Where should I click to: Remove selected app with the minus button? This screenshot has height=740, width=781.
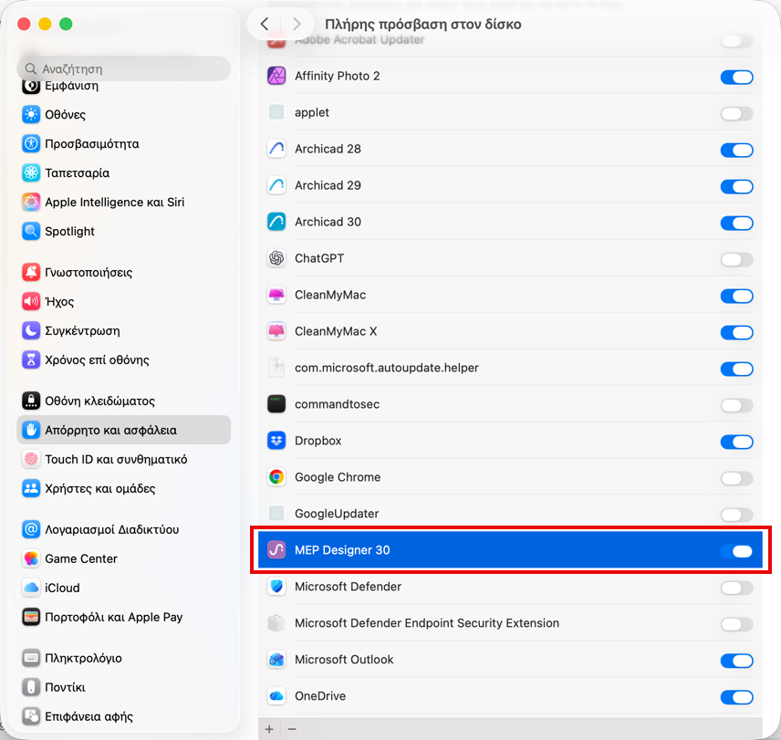(292, 729)
